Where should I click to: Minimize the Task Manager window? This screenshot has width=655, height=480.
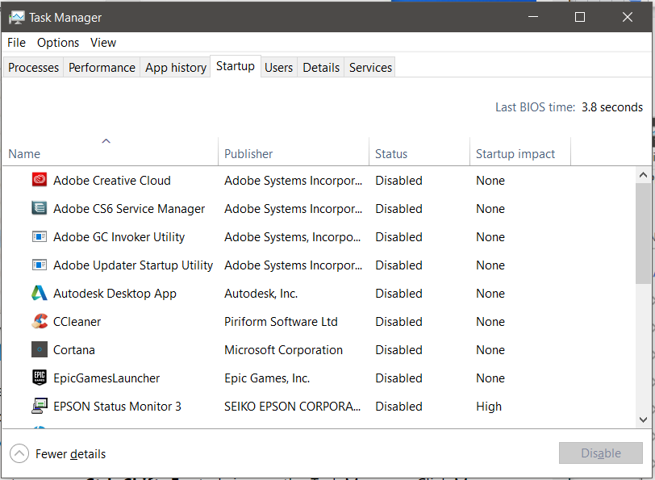point(533,17)
